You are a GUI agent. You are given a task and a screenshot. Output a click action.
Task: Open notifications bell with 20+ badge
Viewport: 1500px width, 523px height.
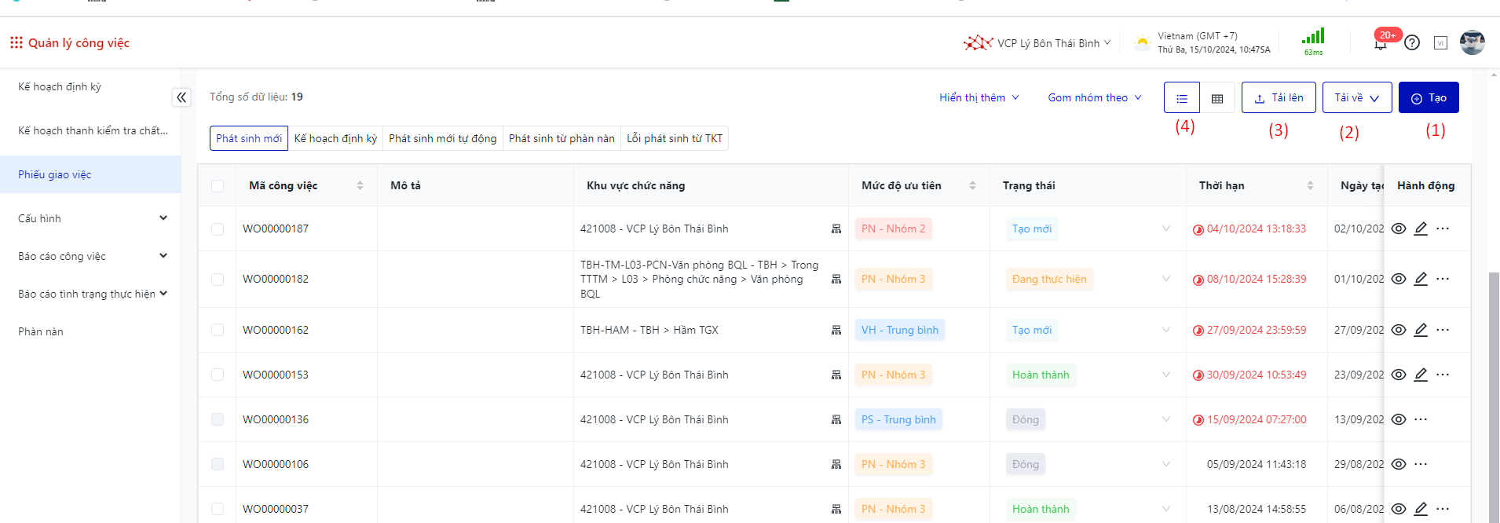tap(1381, 43)
